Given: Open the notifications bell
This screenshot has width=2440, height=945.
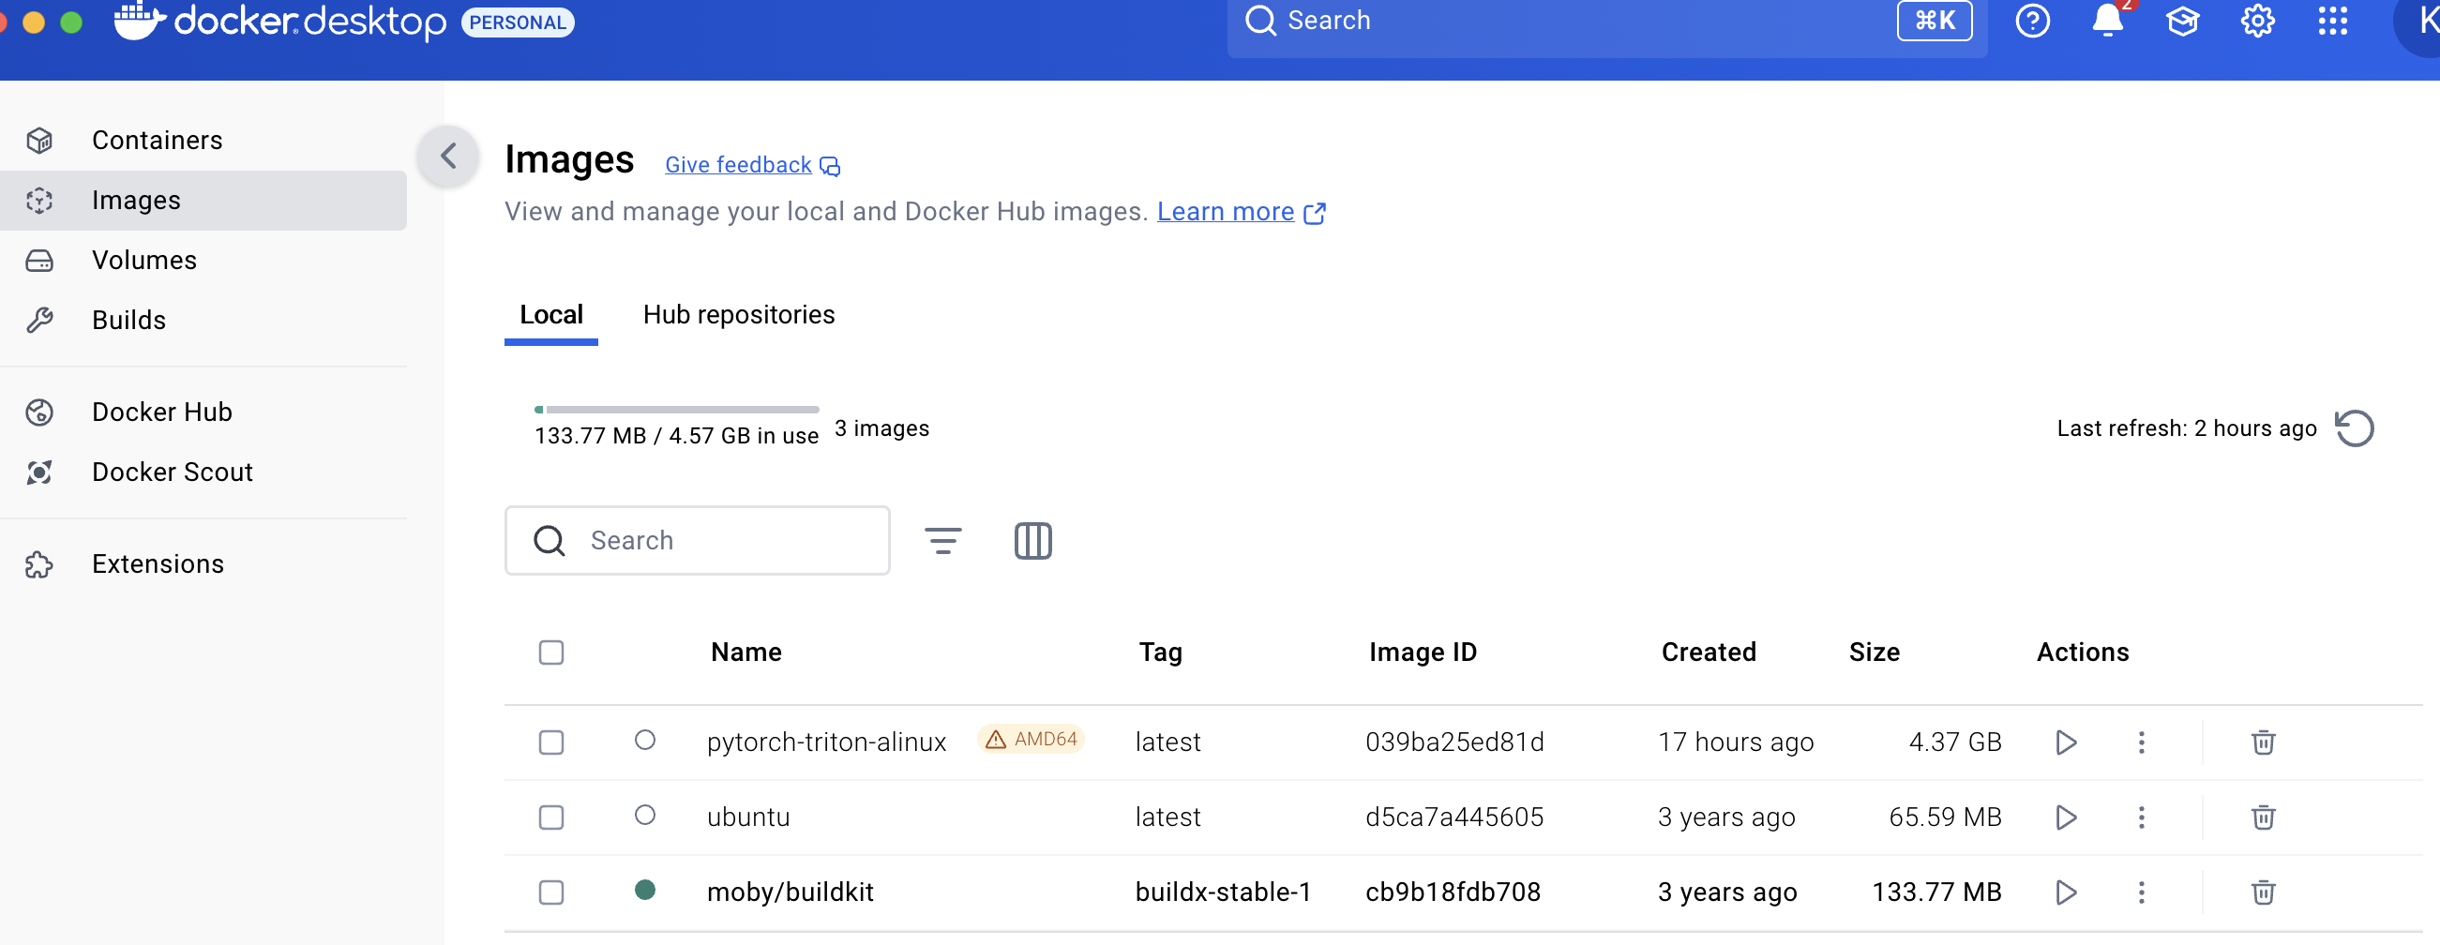Looking at the screenshot, I should coord(2106,21).
